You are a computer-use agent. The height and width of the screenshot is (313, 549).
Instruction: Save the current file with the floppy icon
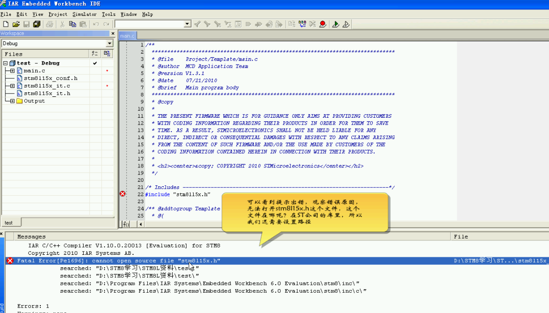coord(26,24)
